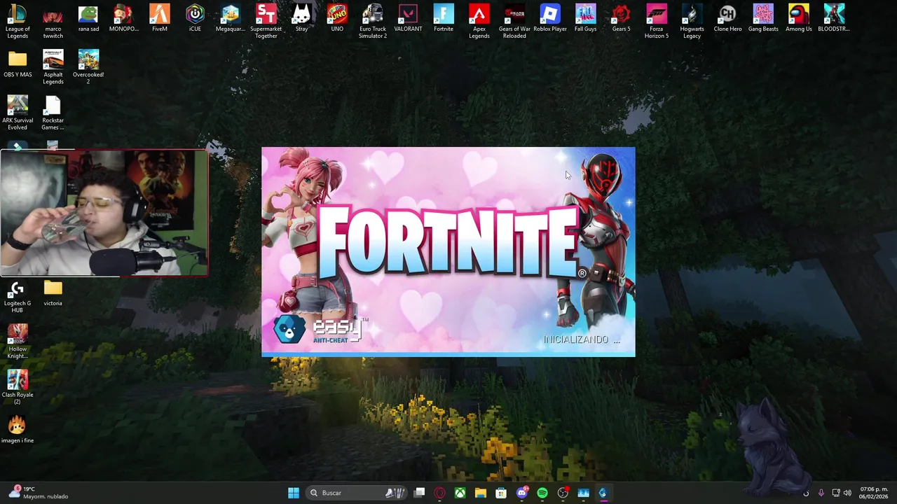Image resolution: width=897 pixels, height=504 pixels.
Task: Open the iCUE desktop shortcut
Action: coord(195,18)
